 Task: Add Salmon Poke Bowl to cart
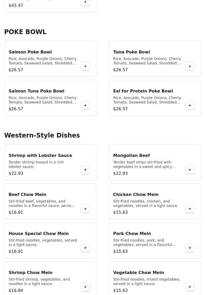point(85,66)
